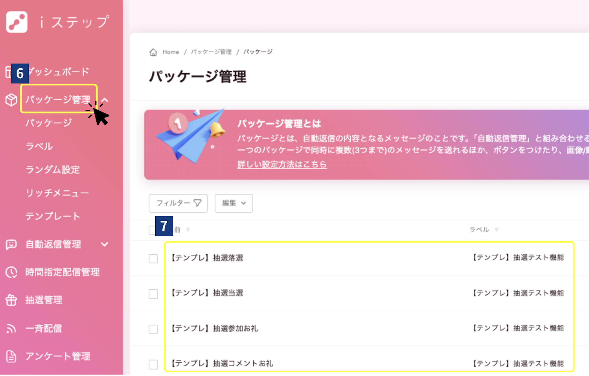The image size is (589, 376).
Task: Tick the checkbox for 【テンプレ】抽選落選
Action: click(x=153, y=258)
